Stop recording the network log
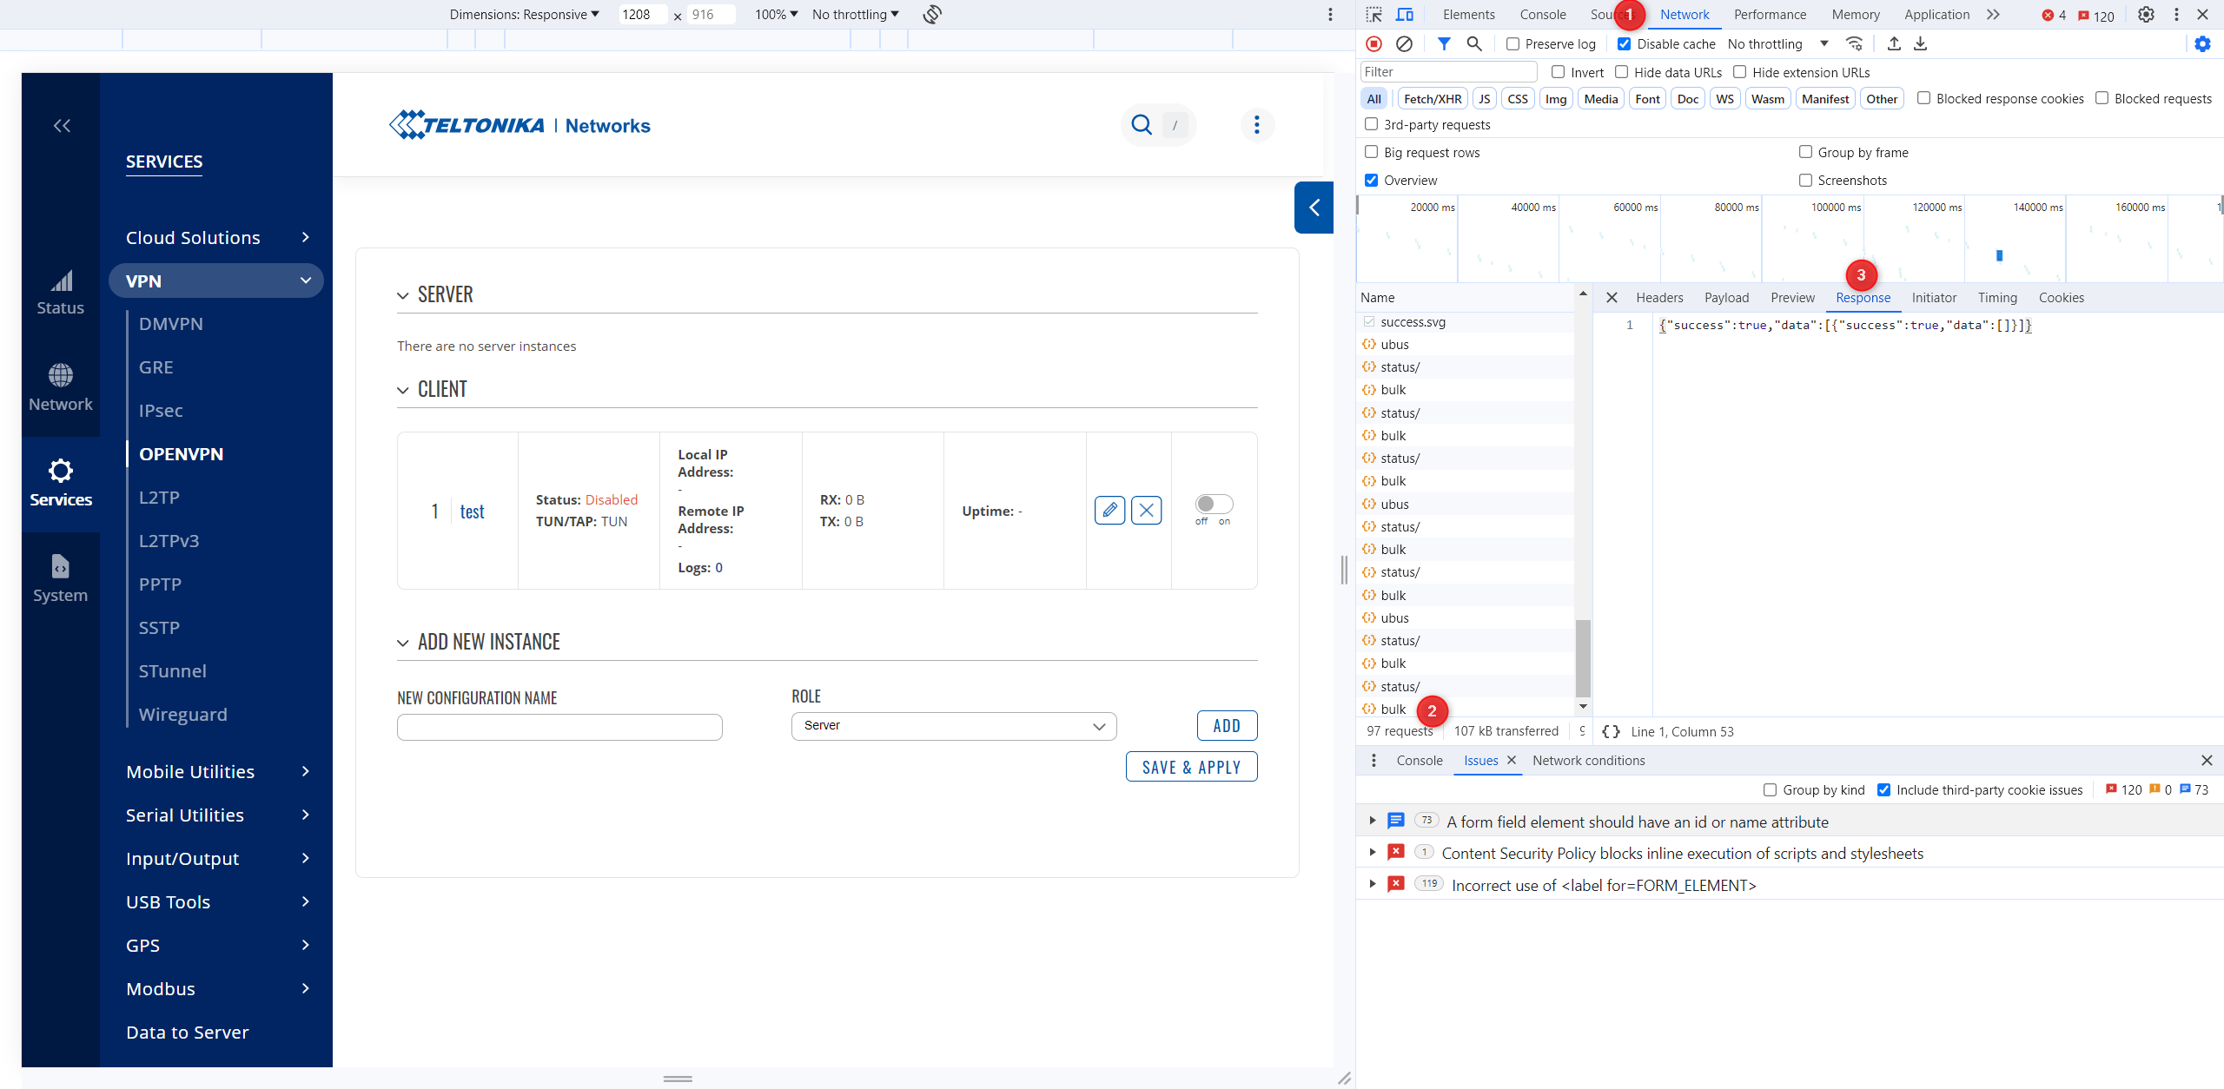This screenshot has width=2224, height=1089. pos(1373,43)
